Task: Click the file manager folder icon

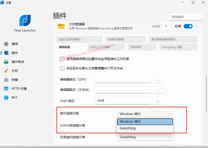Action: (61, 26)
